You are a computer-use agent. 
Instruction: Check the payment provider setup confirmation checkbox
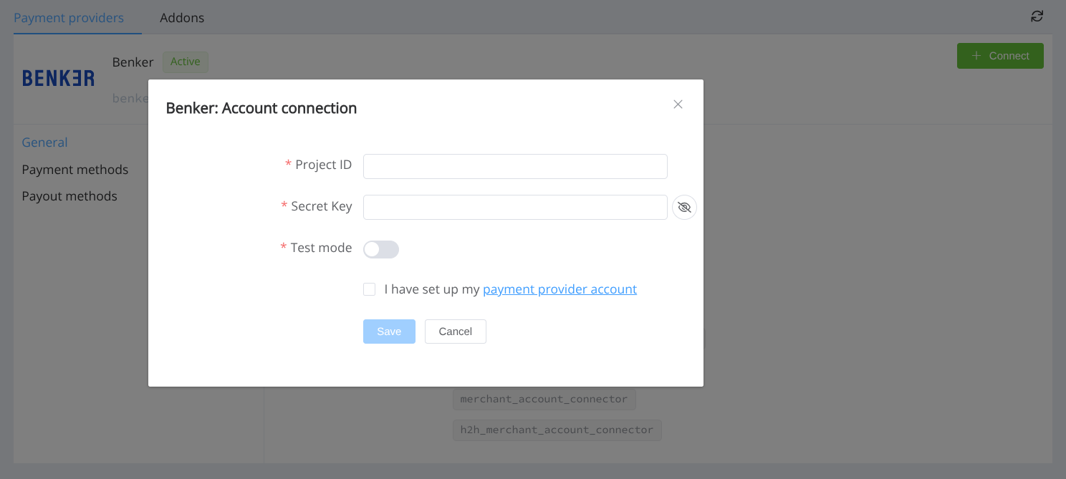coord(369,289)
